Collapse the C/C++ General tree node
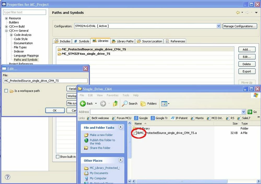The height and width of the screenshot is (184, 261). [6, 31]
